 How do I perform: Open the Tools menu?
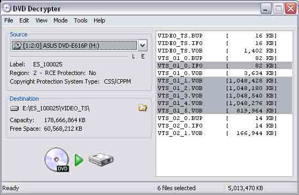[81, 20]
